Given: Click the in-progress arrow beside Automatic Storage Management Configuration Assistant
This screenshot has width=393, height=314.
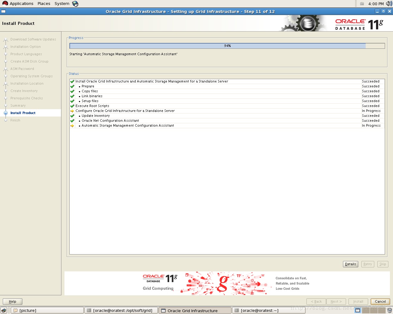Looking at the screenshot, I should [72, 126].
